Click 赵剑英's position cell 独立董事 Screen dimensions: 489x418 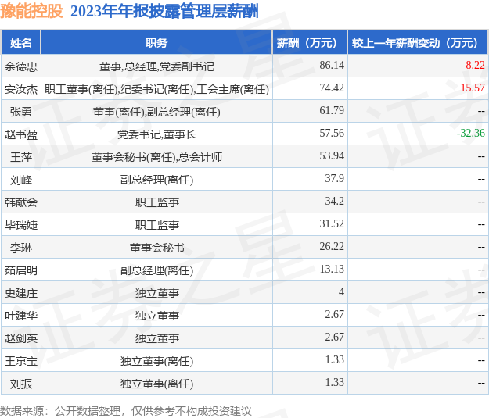click(x=156, y=338)
